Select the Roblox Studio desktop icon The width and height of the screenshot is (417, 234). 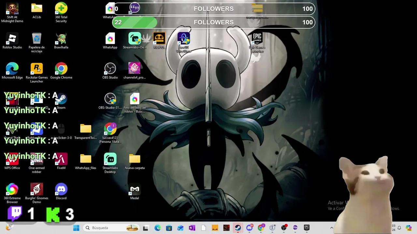tap(12, 41)
